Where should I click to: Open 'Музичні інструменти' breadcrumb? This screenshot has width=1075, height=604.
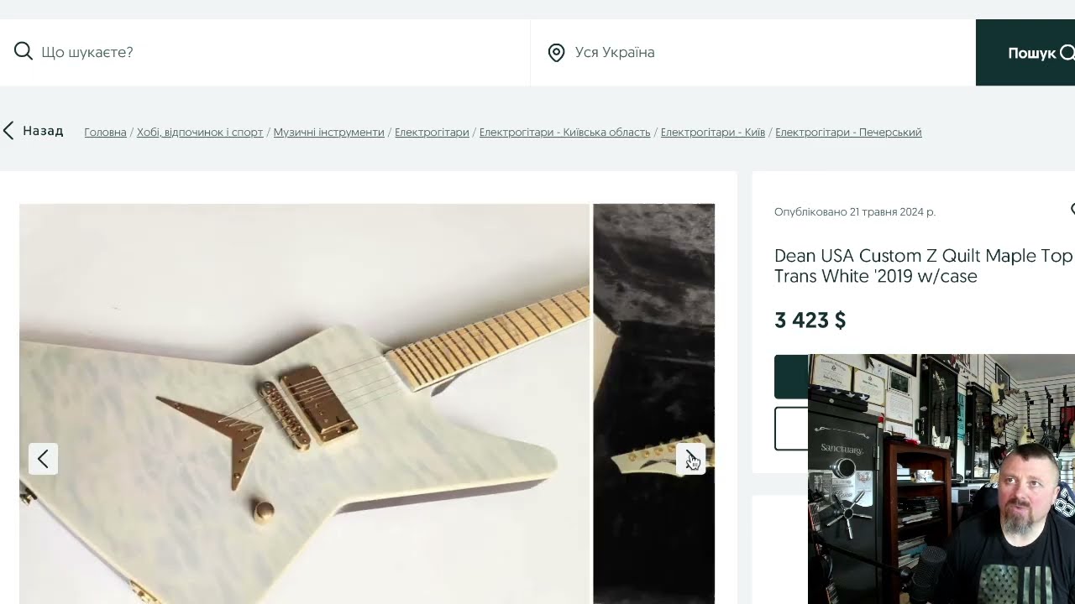tap(328, 133)
